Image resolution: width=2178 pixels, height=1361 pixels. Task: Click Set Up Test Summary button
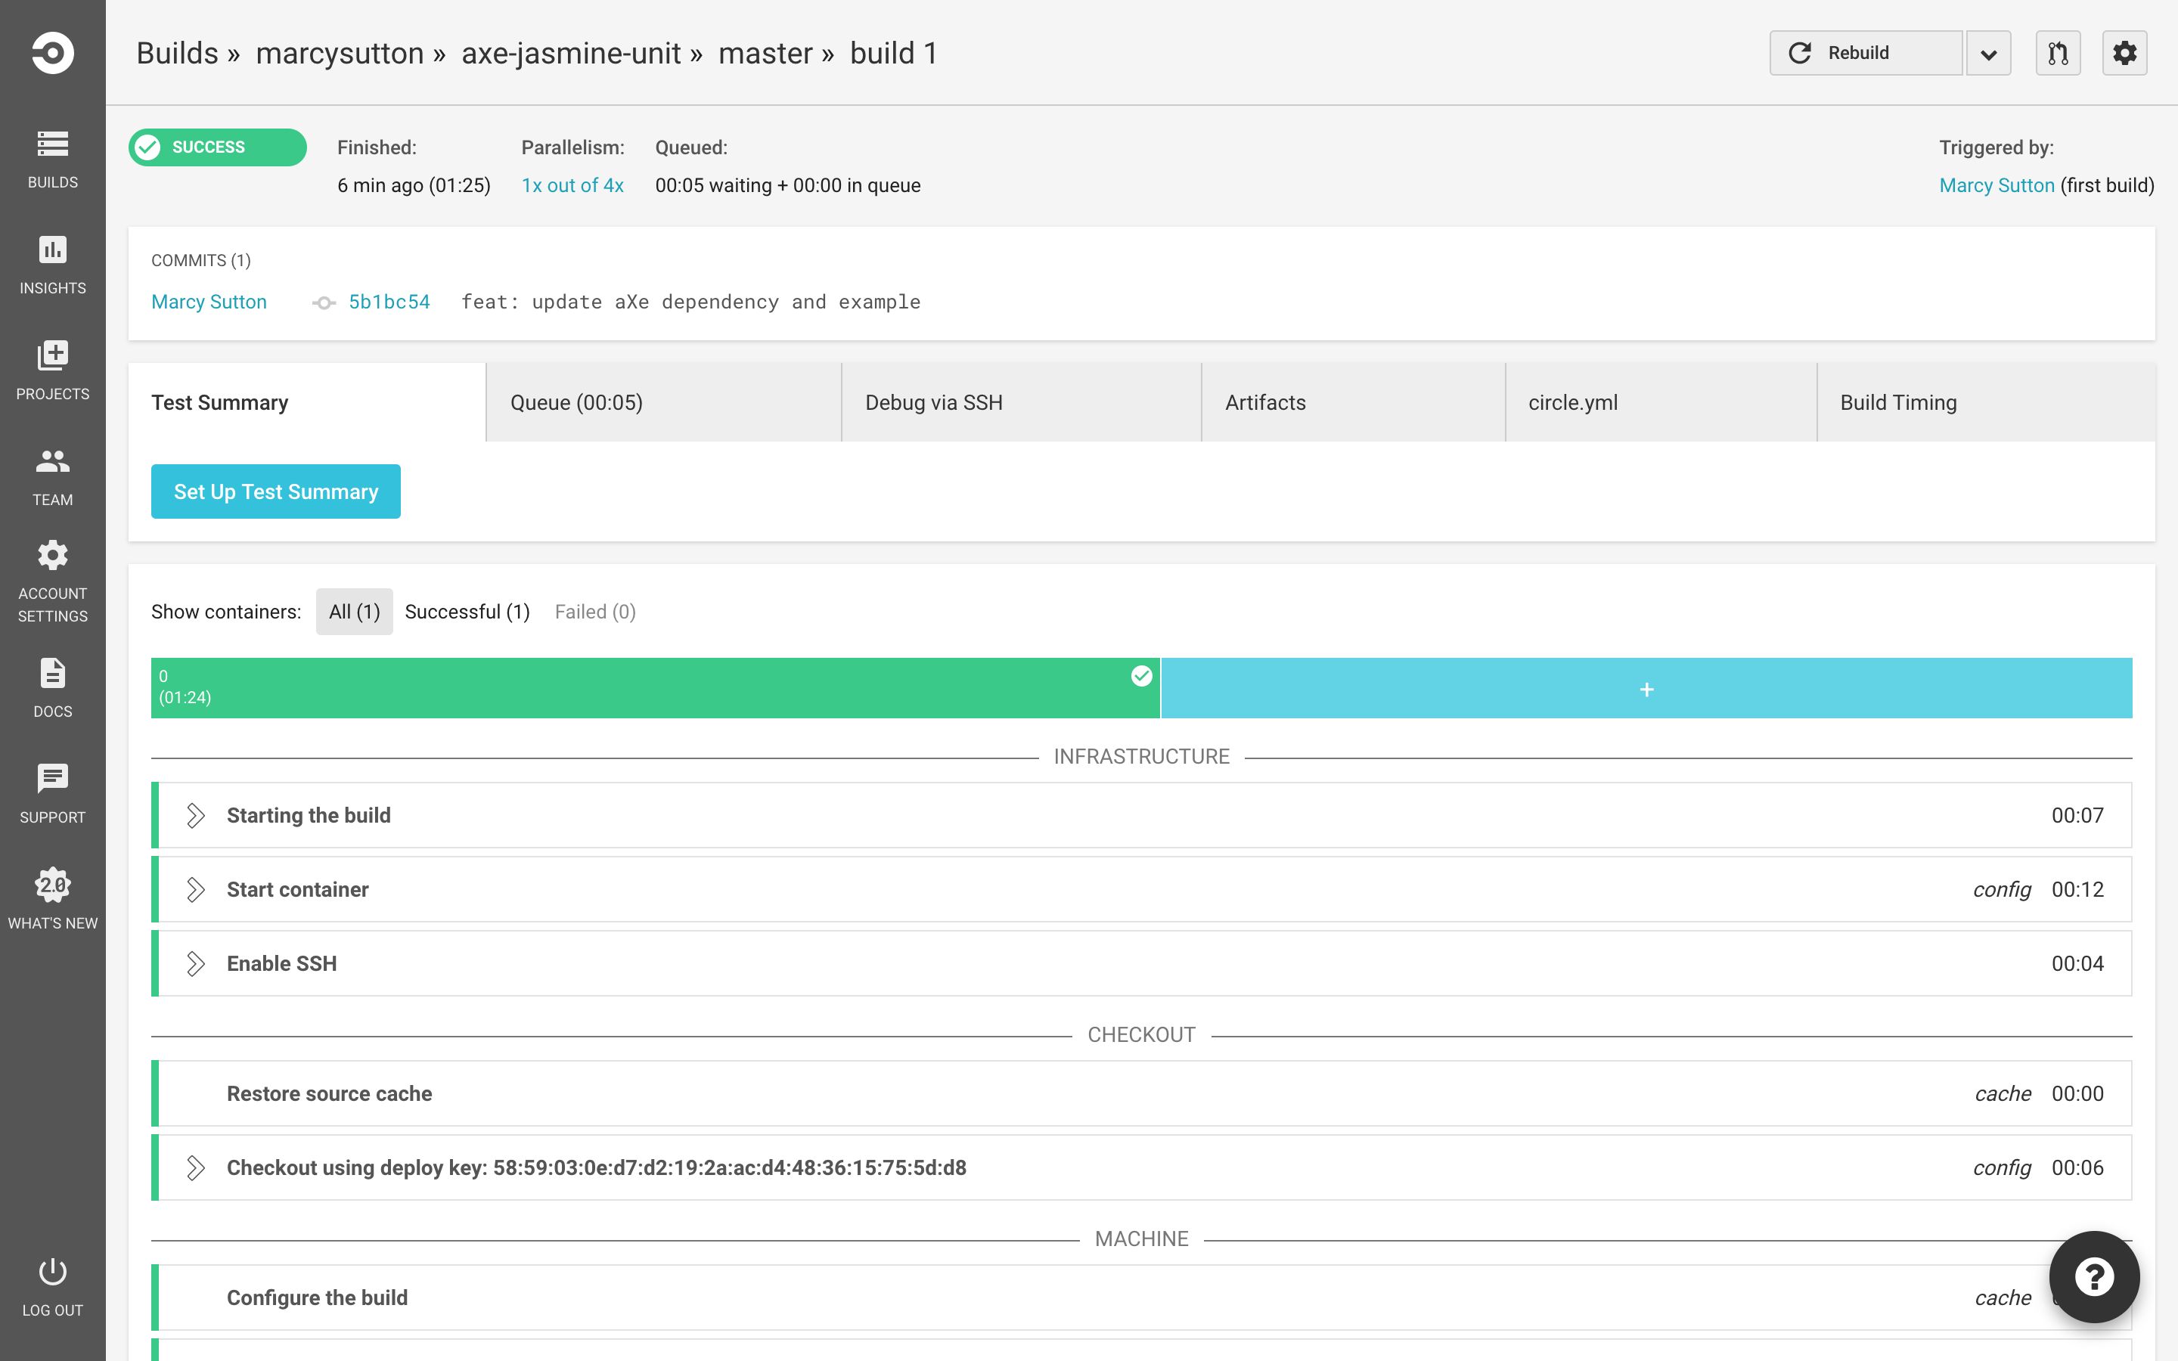click(x=275, y=491)
